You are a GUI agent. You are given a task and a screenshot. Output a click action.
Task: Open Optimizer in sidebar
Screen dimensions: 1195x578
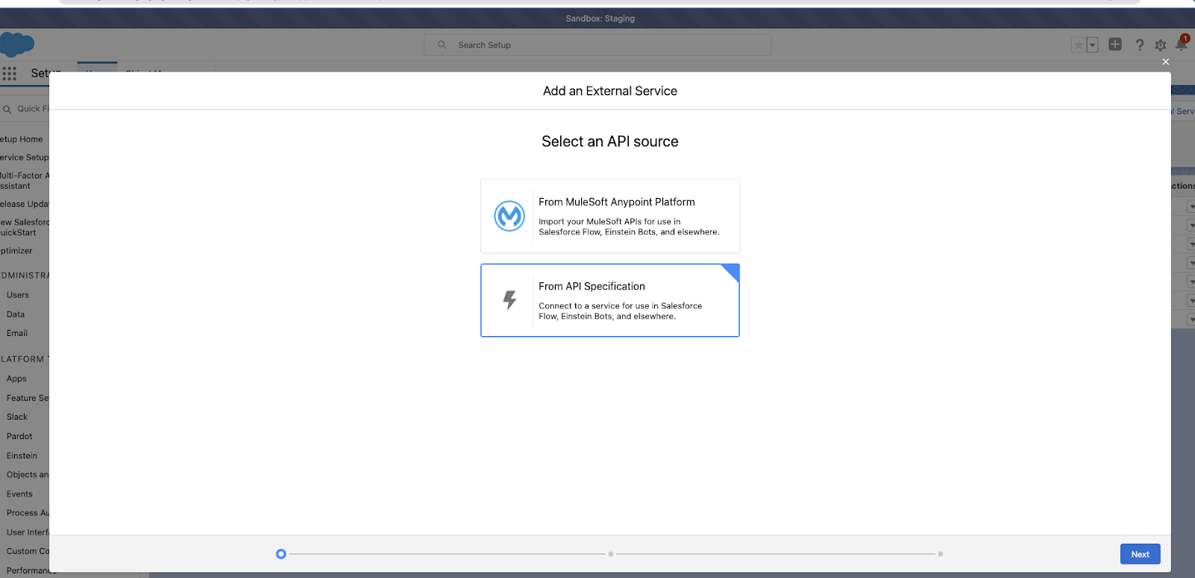coord(16,251)
